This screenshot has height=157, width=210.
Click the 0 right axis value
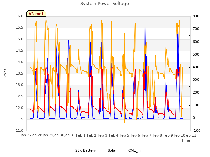tap(194, 118)
